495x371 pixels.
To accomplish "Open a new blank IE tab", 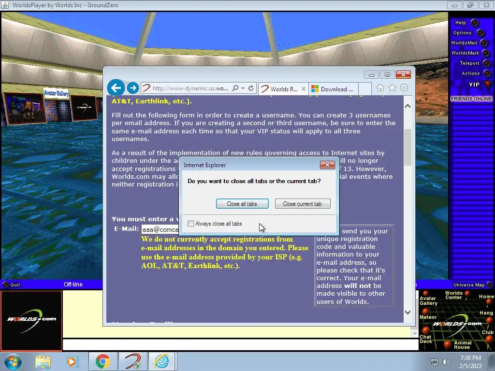I will pos(364,89).
